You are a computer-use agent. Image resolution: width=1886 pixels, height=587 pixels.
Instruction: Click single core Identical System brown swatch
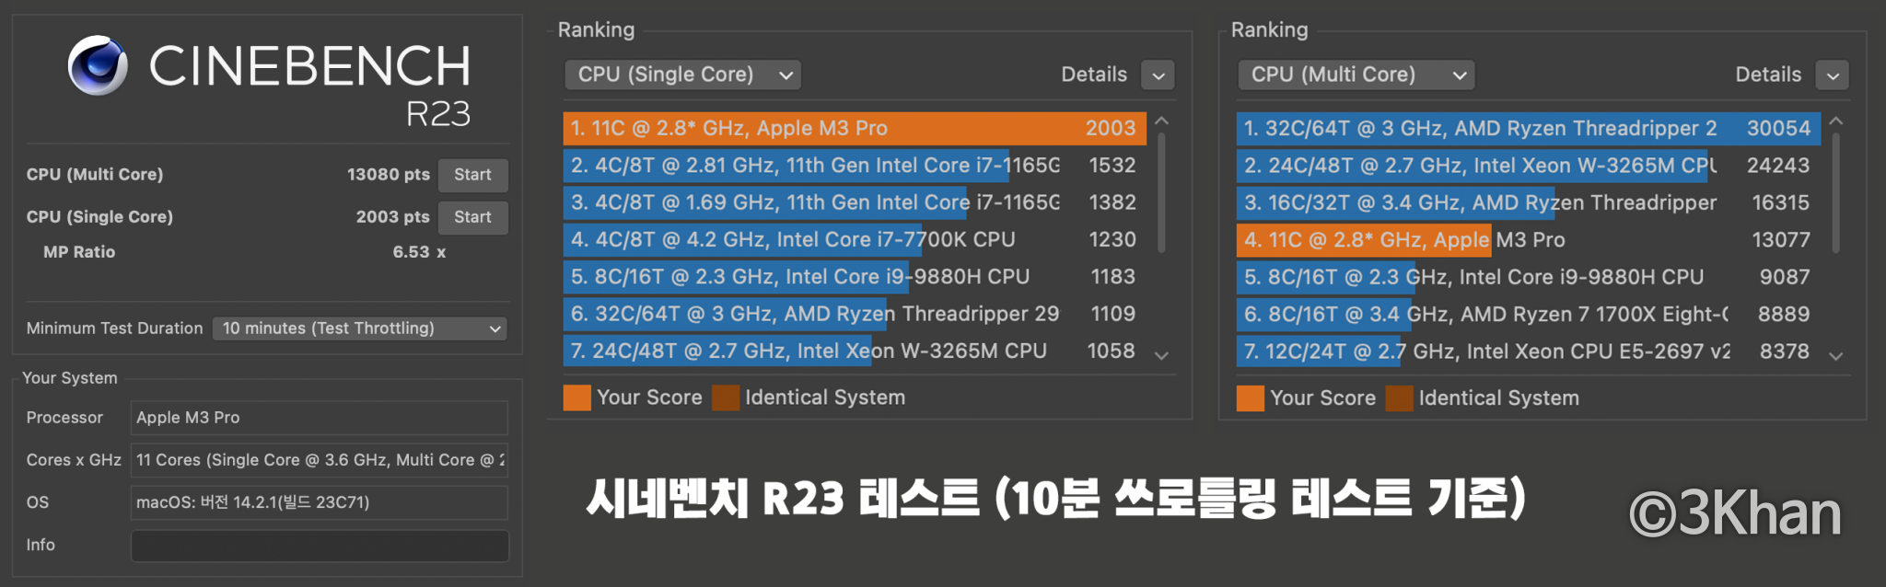[x=726, y=397]
